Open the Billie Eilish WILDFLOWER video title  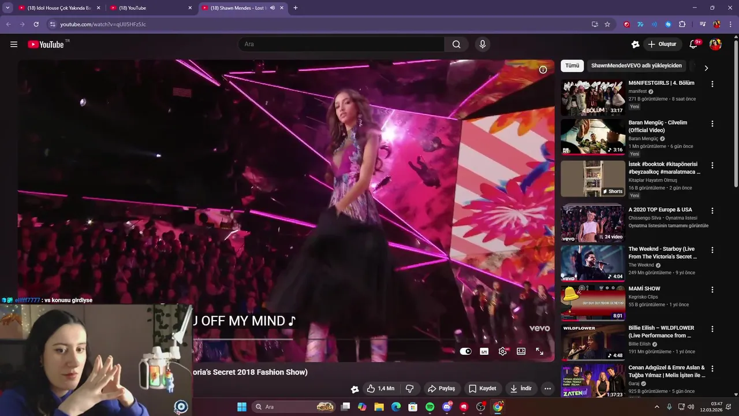coord(662,332)
